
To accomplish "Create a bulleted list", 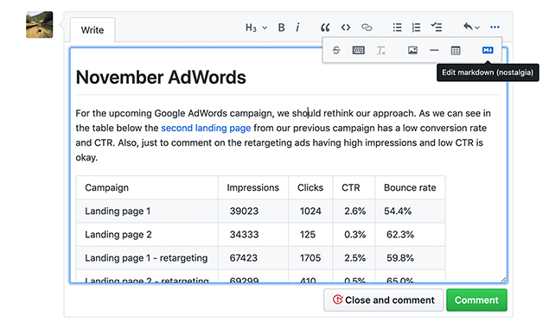I will coord(397,28).
